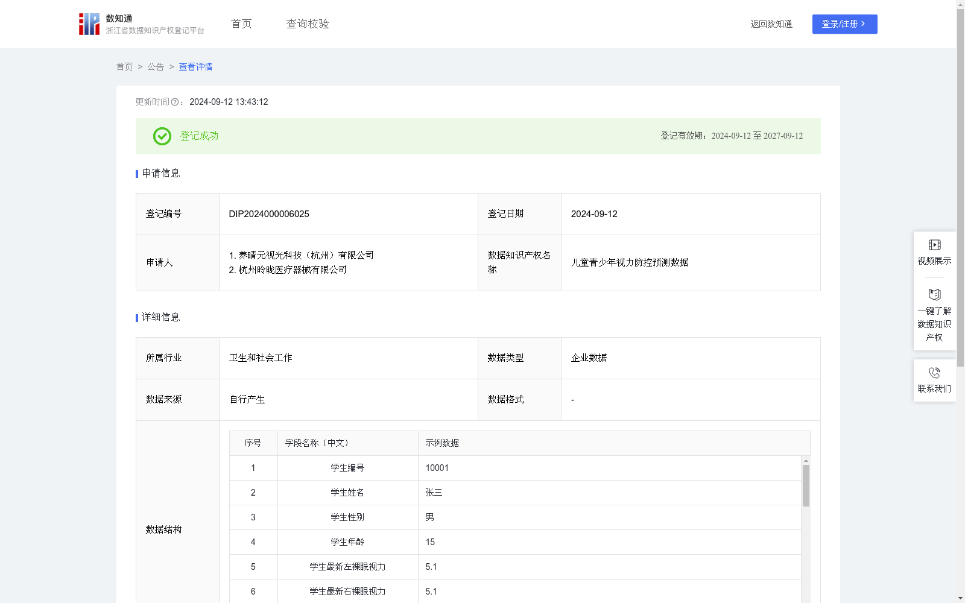Open the 视频展示 video icon
This screenshot has width=965, height=603.
click(934, 245)
